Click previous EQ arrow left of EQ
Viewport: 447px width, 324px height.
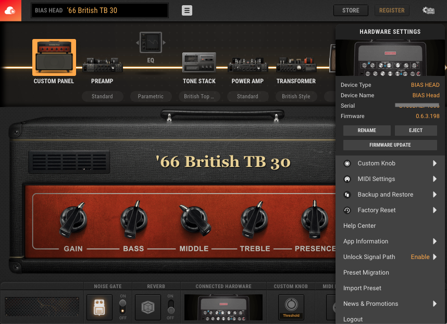(138, 43)
